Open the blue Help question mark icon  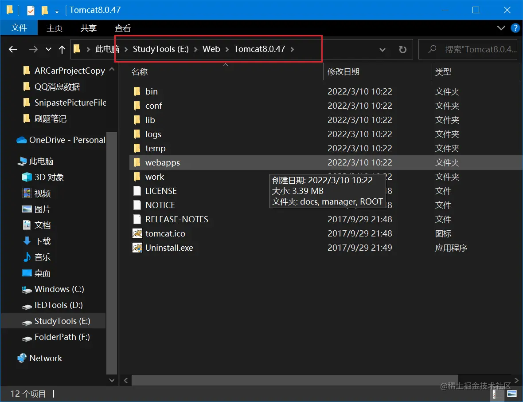click(515, 28)
